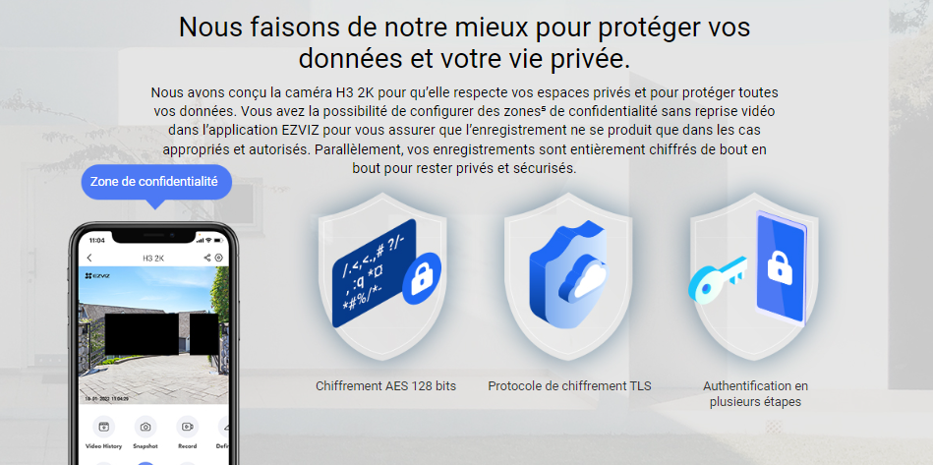Click the TLS cloud shield illustration
Screen dimensions: 933x465
tap(568, 276)
